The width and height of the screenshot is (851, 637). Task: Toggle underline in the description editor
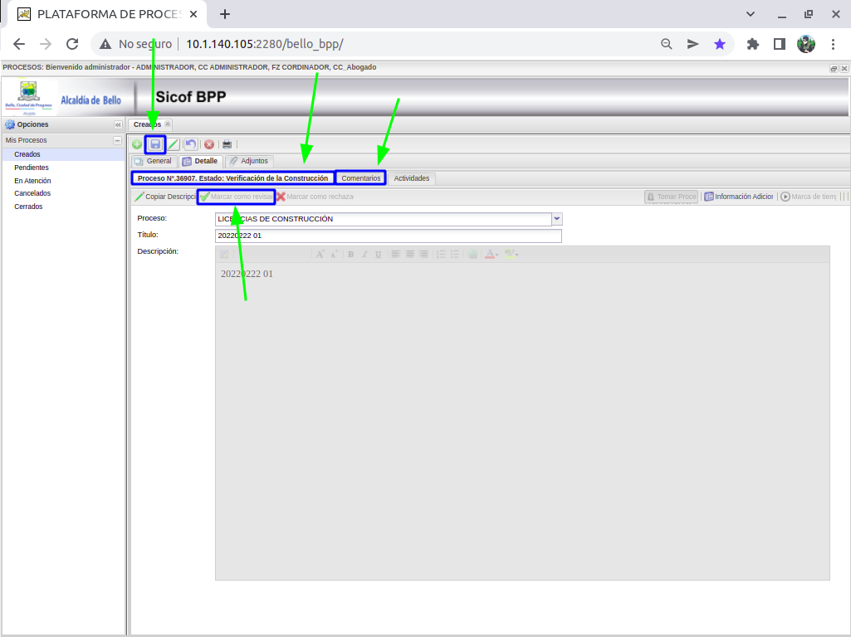pyautogui.click(x=379, y=255)
